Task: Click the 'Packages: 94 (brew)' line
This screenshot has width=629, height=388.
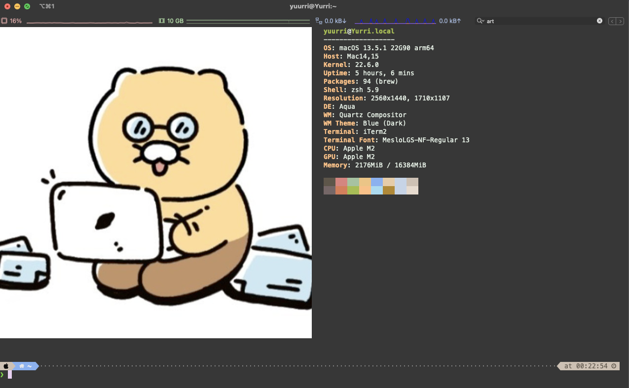Action: click(361, 81)
